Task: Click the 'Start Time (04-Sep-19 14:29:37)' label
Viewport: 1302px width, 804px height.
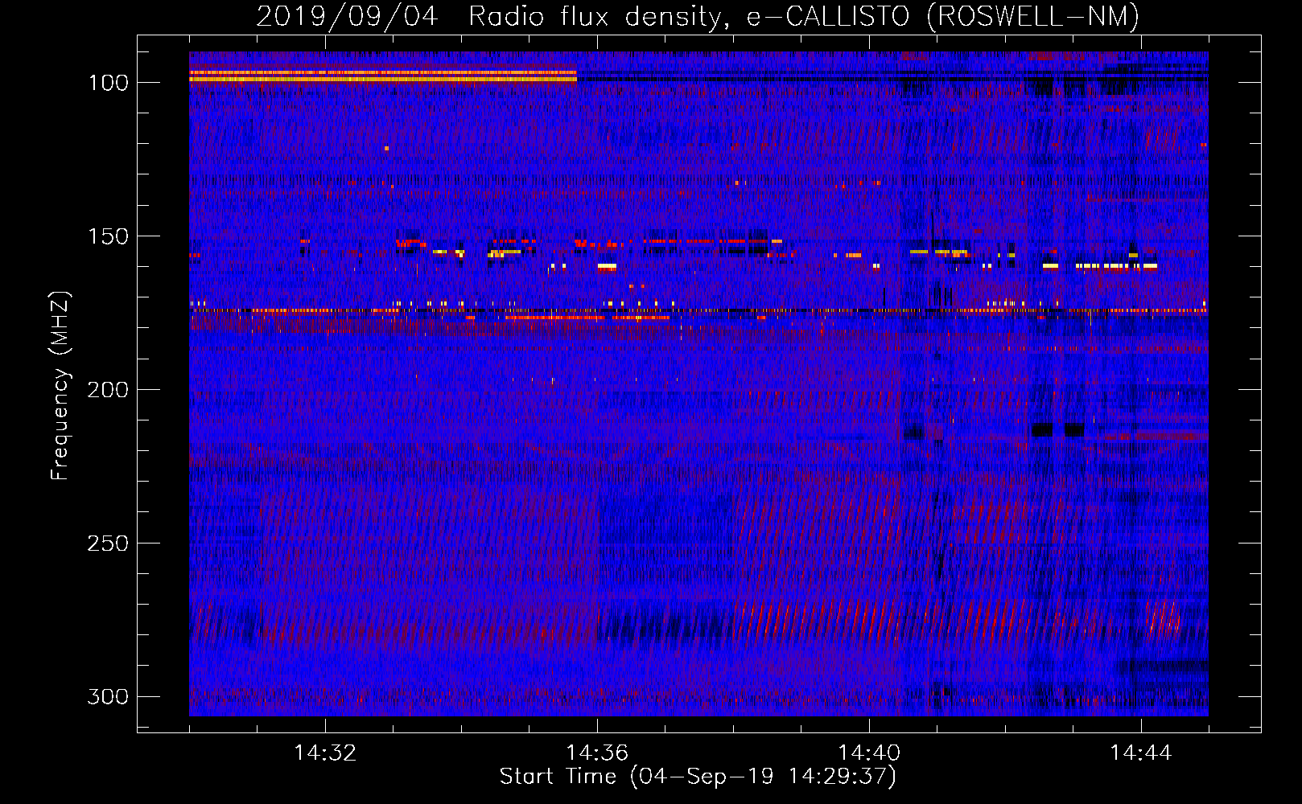Action: point(698,777)
